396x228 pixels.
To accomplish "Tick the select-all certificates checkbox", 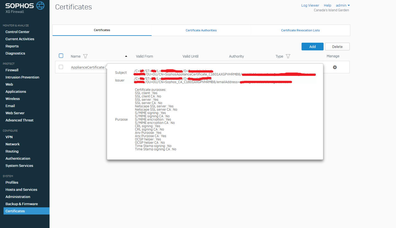I will point(61,56).
